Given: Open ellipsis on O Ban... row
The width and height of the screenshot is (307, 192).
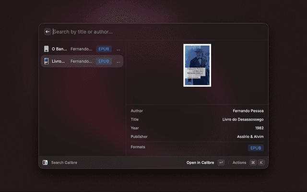Looking at the screenshot, I should point(118,49).
